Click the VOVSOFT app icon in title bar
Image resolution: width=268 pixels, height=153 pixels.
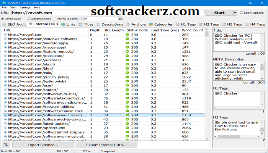[4, 3]
